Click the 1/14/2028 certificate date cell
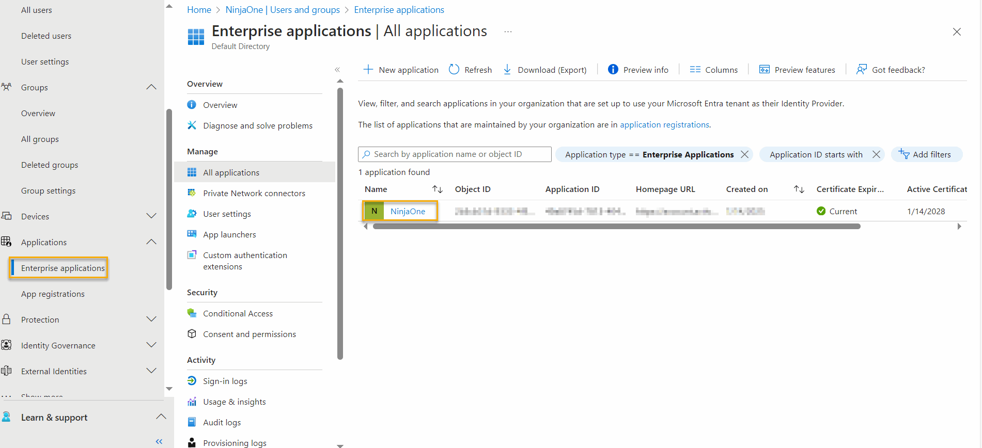Image resolution: width=982 pixels, height=448 pixels. [926, 211]
